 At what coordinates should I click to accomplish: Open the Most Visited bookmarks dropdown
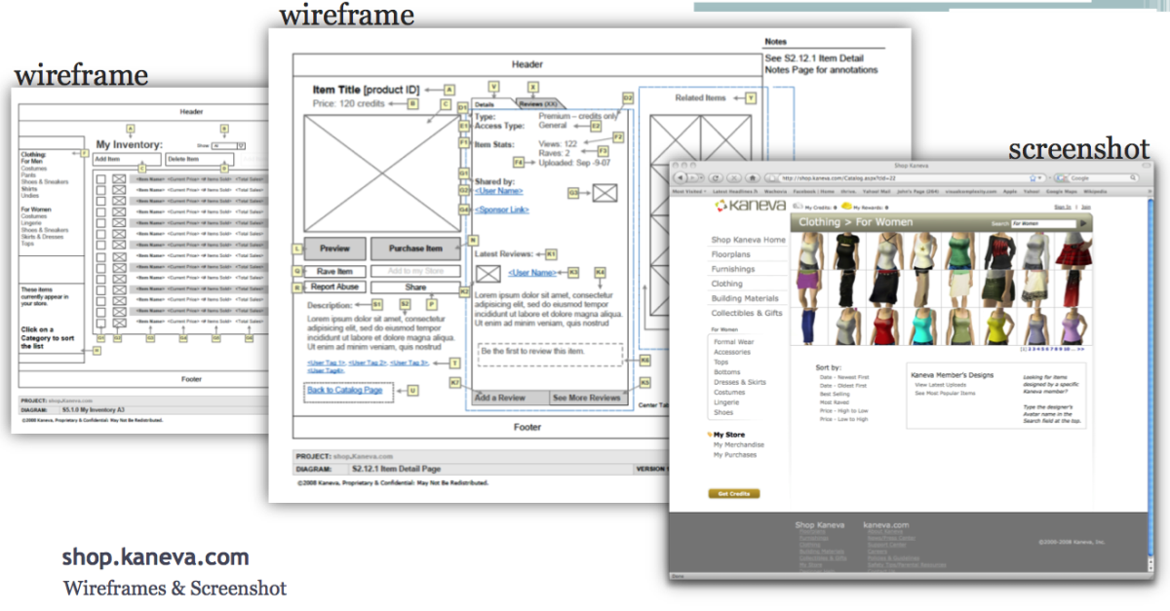pos(689,191)
